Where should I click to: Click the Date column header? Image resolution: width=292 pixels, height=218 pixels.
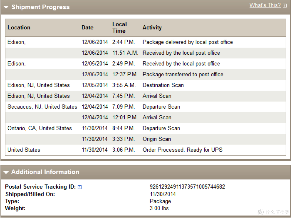pyautogui.click(x=88, y=27)
